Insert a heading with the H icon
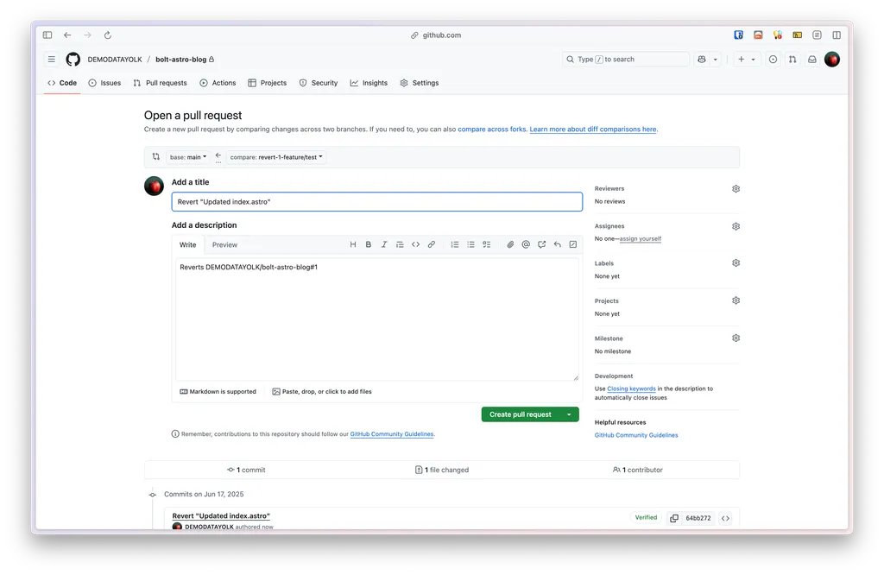 (x=353, y=244)
